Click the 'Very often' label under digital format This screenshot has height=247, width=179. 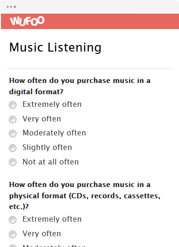[42, 119]
